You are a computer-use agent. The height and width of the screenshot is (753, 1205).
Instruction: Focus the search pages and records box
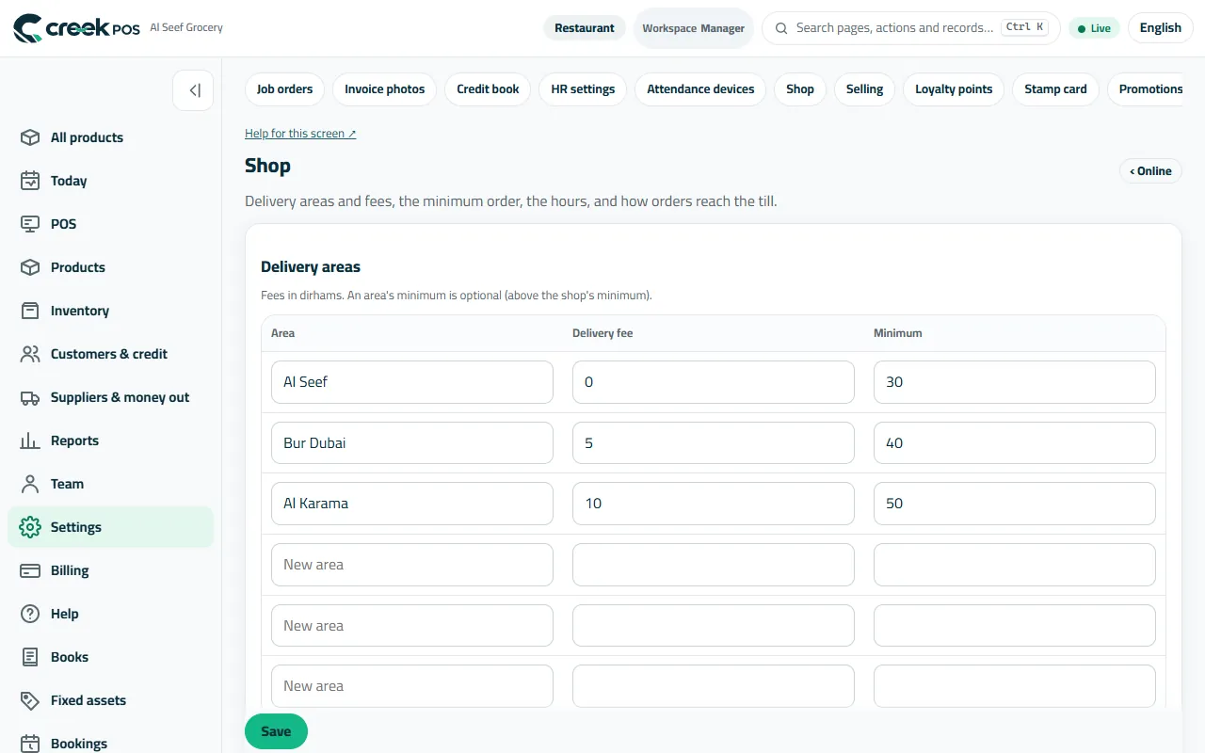(911, 28)
